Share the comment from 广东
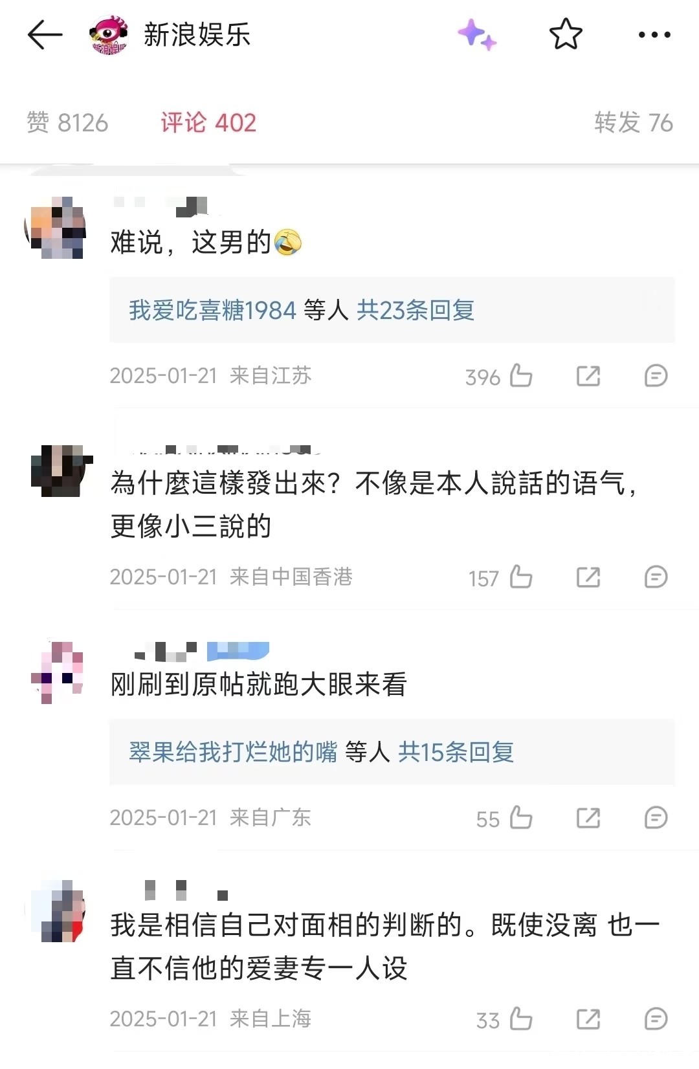The height and width of the screenshot is (1069, 699). [x=588, y=818]
